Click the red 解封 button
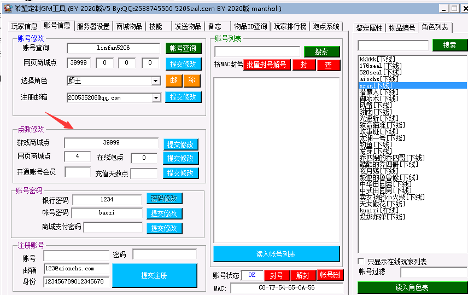 (303, 275)
